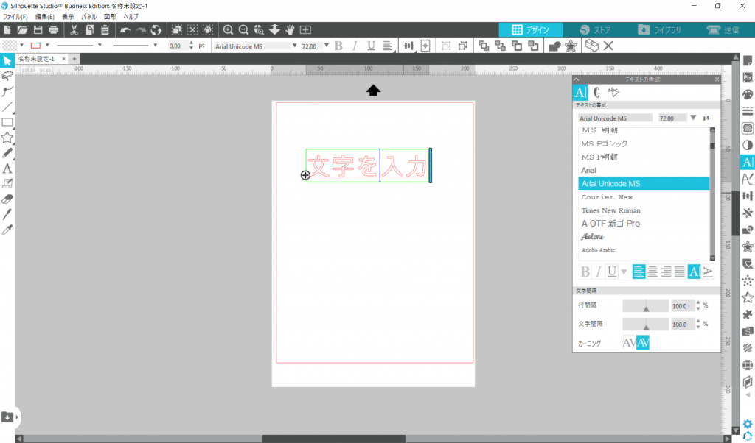The width and height of the screenshot is (755, 443).
Task: Adjust the 文字間隔 character spacing slider
Action: tap(646, 325)
